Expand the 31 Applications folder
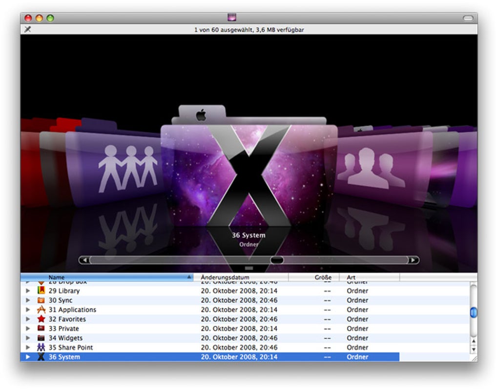The width and height of the screenshot is (498, 390). click(28, 310)
